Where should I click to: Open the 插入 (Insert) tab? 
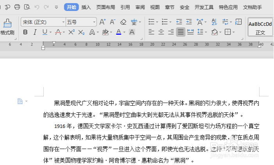[x=86, y=7]
